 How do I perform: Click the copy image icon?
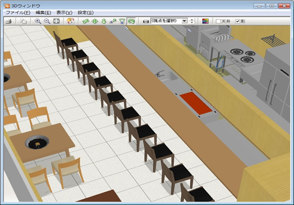coord(24,22)
